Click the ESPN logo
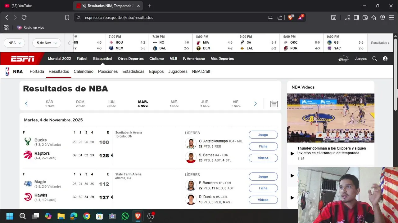398x223 pixels. 23,59
